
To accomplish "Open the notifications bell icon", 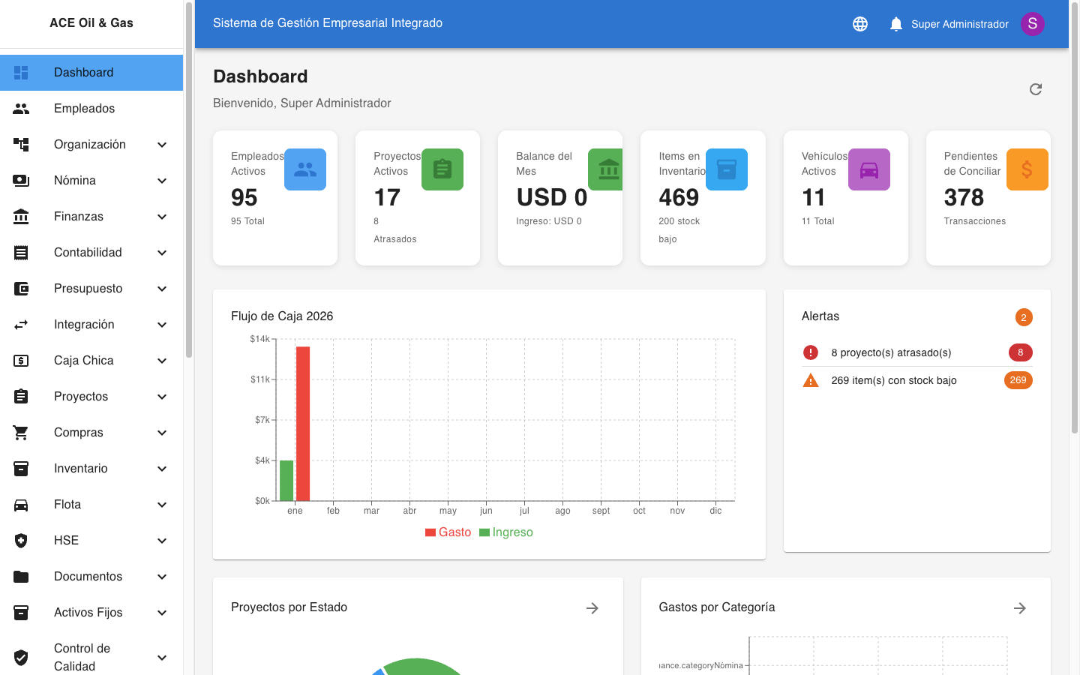I will (895, 23).
